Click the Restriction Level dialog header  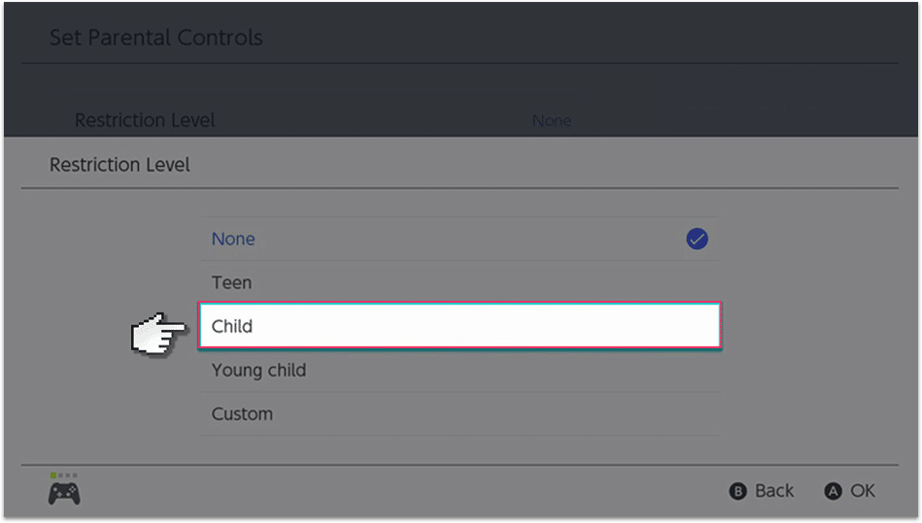click(x=120, y=165)
